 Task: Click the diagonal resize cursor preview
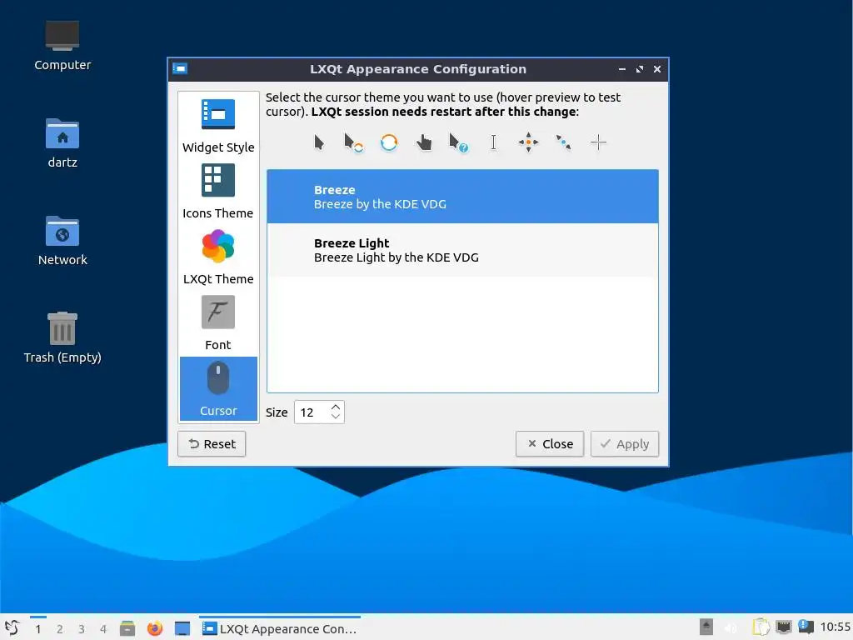[563, 142]
